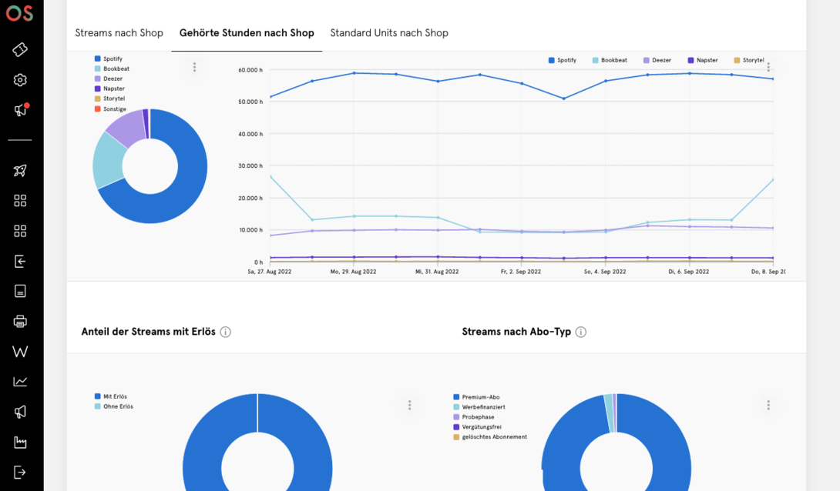The width and height of the screenshot is (840, 491).
Task: Open the upper grid icon in the sidebar
Action: tap(20, 201)
